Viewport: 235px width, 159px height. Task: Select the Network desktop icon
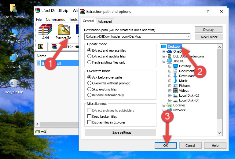(14, 61)
